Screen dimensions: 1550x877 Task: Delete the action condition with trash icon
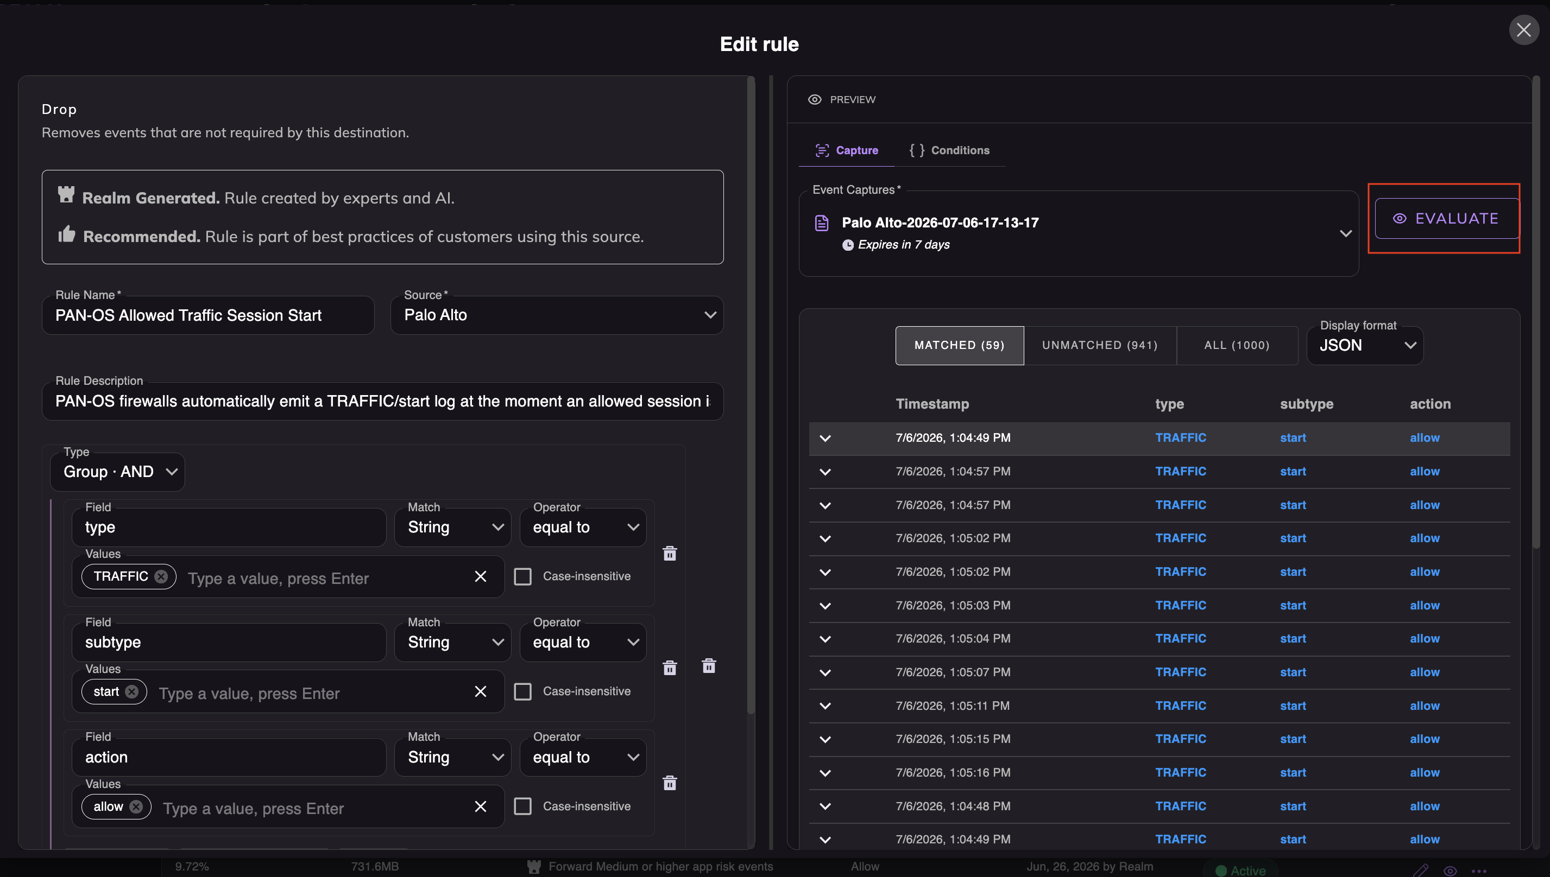pos(670,783)
